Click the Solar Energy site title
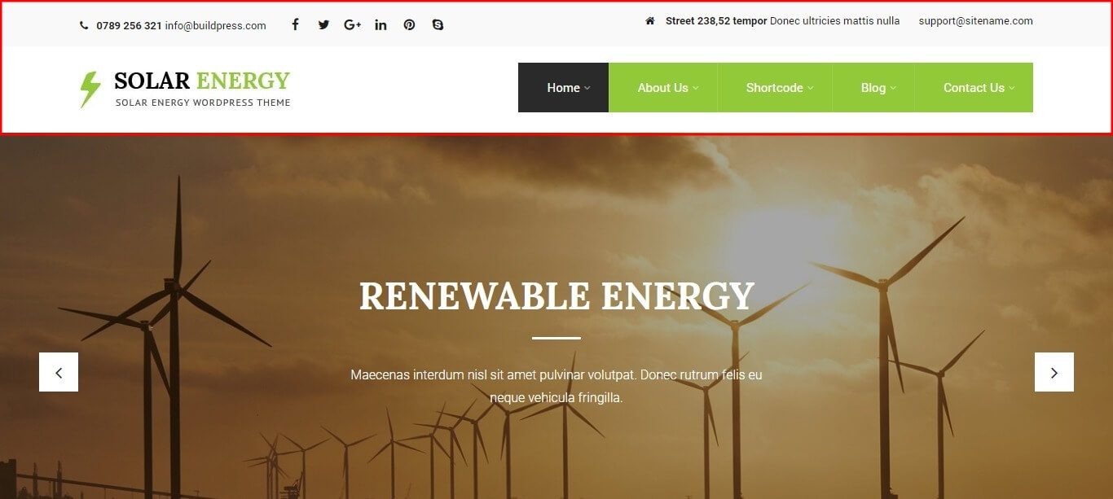This screenshot has width=1113, height=499. 202,81
